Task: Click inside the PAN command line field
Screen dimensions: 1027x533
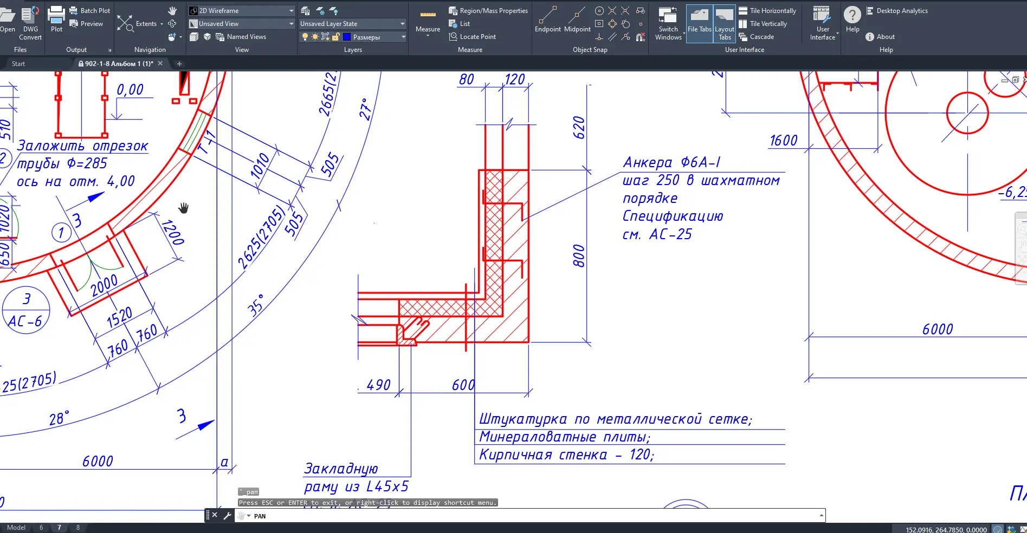Action: coord(531,516)
